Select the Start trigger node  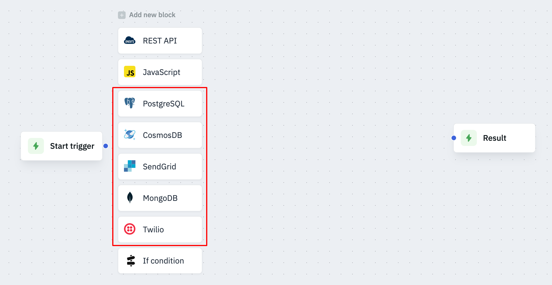pos(72,146)
